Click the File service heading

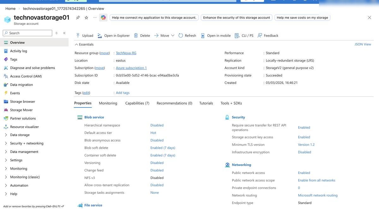[x=93, y=205]
